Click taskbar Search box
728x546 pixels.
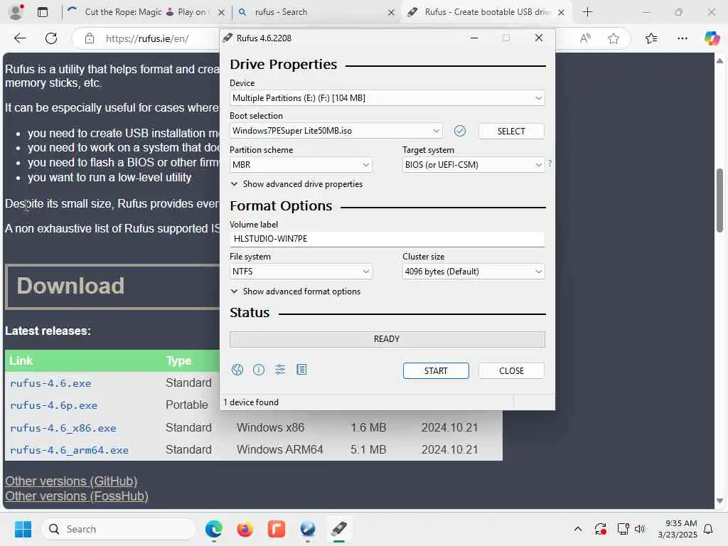(119, 529)
